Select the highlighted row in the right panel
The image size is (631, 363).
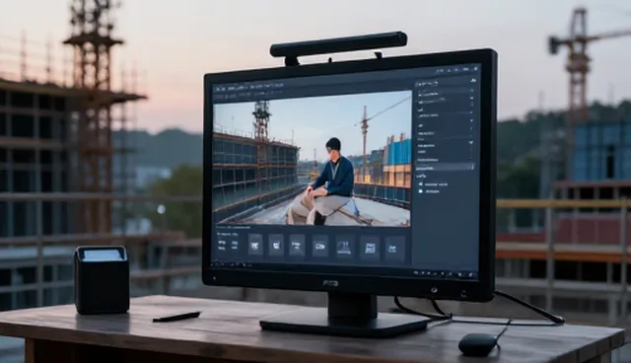[x=445, y=168]
